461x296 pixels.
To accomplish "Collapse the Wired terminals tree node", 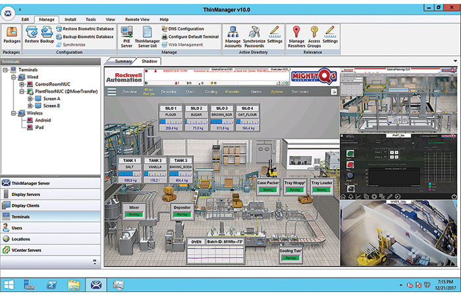I will tap(13, 77).
